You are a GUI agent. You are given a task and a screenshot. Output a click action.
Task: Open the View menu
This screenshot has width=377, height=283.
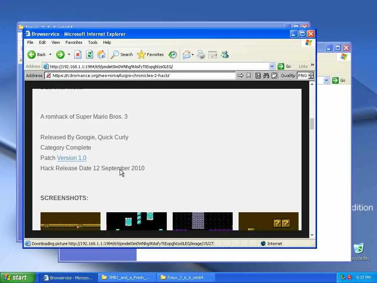coord(56,42)
